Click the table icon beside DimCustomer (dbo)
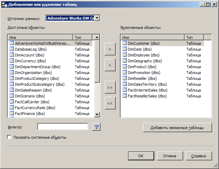 (125, 43)
